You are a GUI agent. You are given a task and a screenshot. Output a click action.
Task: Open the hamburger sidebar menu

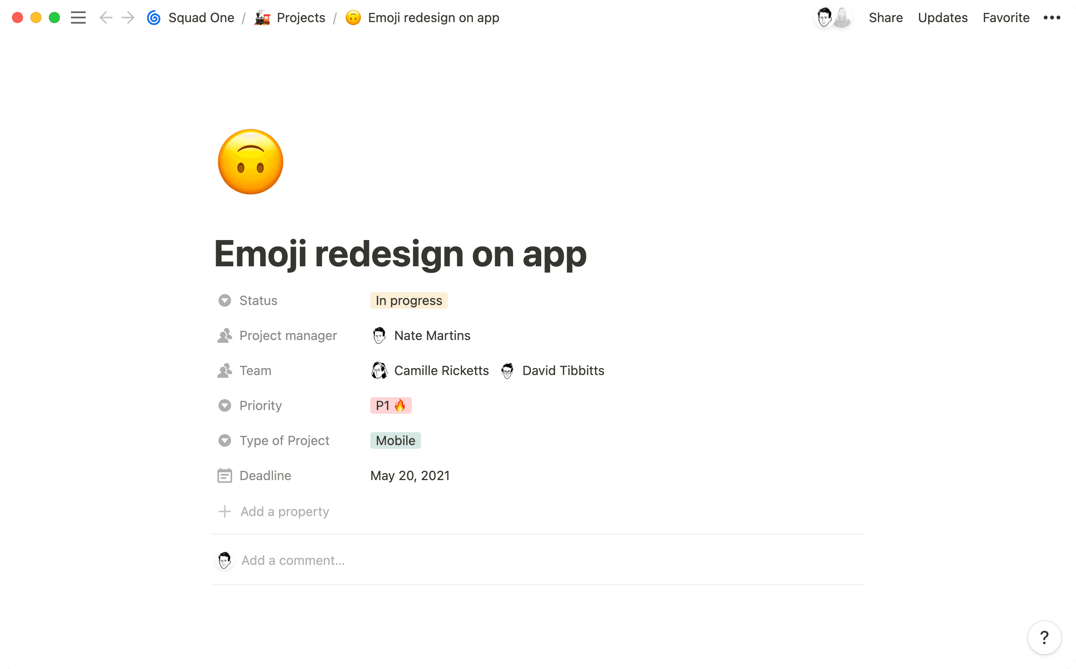tap(78, 18)
